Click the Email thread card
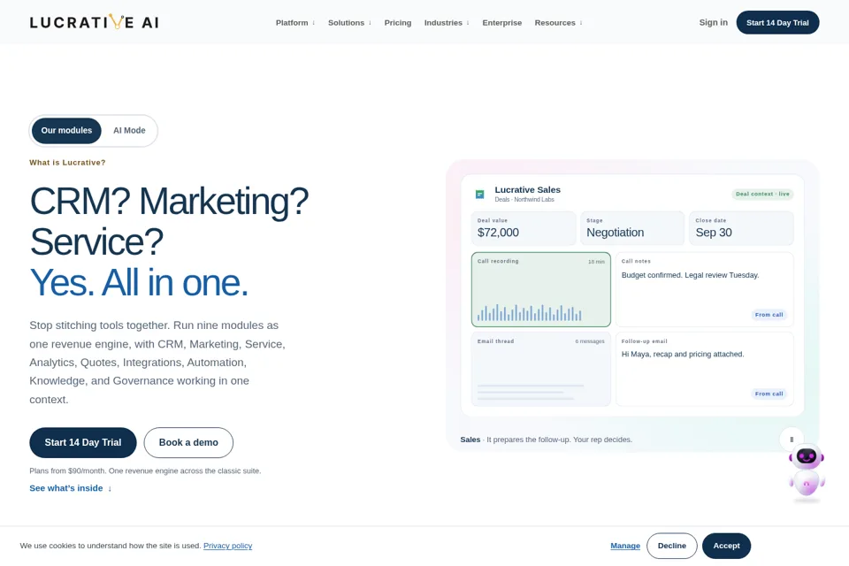 pos(541,369)
